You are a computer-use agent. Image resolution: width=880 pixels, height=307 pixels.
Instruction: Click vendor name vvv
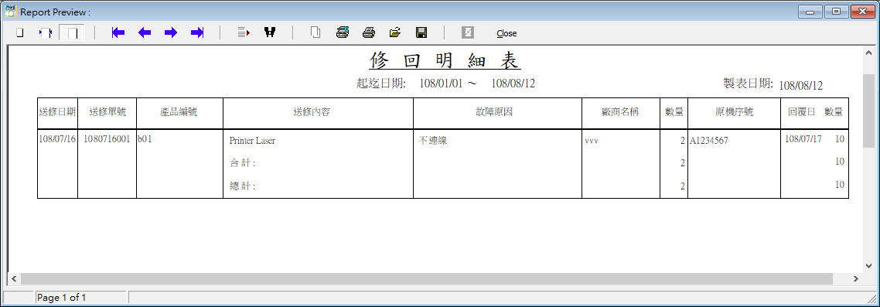pyautogui.click(x=591, y=141)
